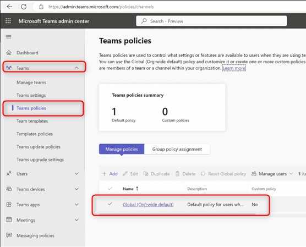Open Teams settings in sidebar
The image size is (306, 247).
[31, 95]
